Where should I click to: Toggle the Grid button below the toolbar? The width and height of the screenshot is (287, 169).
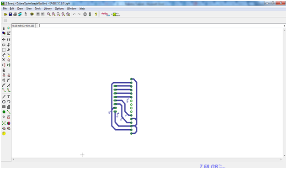point(5,20)
